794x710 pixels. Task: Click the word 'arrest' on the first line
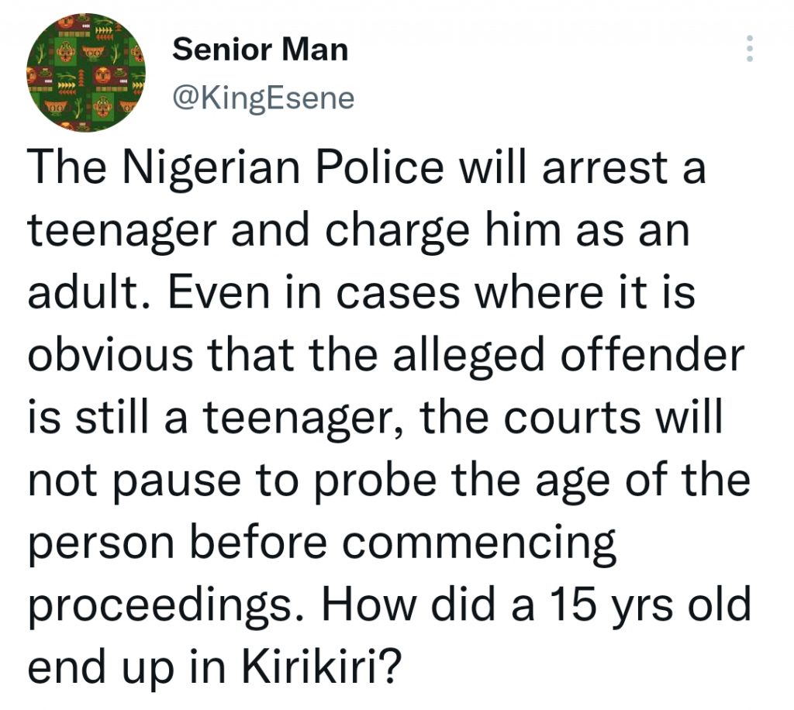pyautogui.click(x=605, y=168)
